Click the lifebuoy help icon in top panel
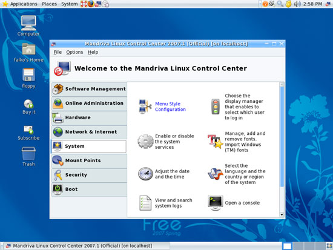 click(x=84, y=4)
